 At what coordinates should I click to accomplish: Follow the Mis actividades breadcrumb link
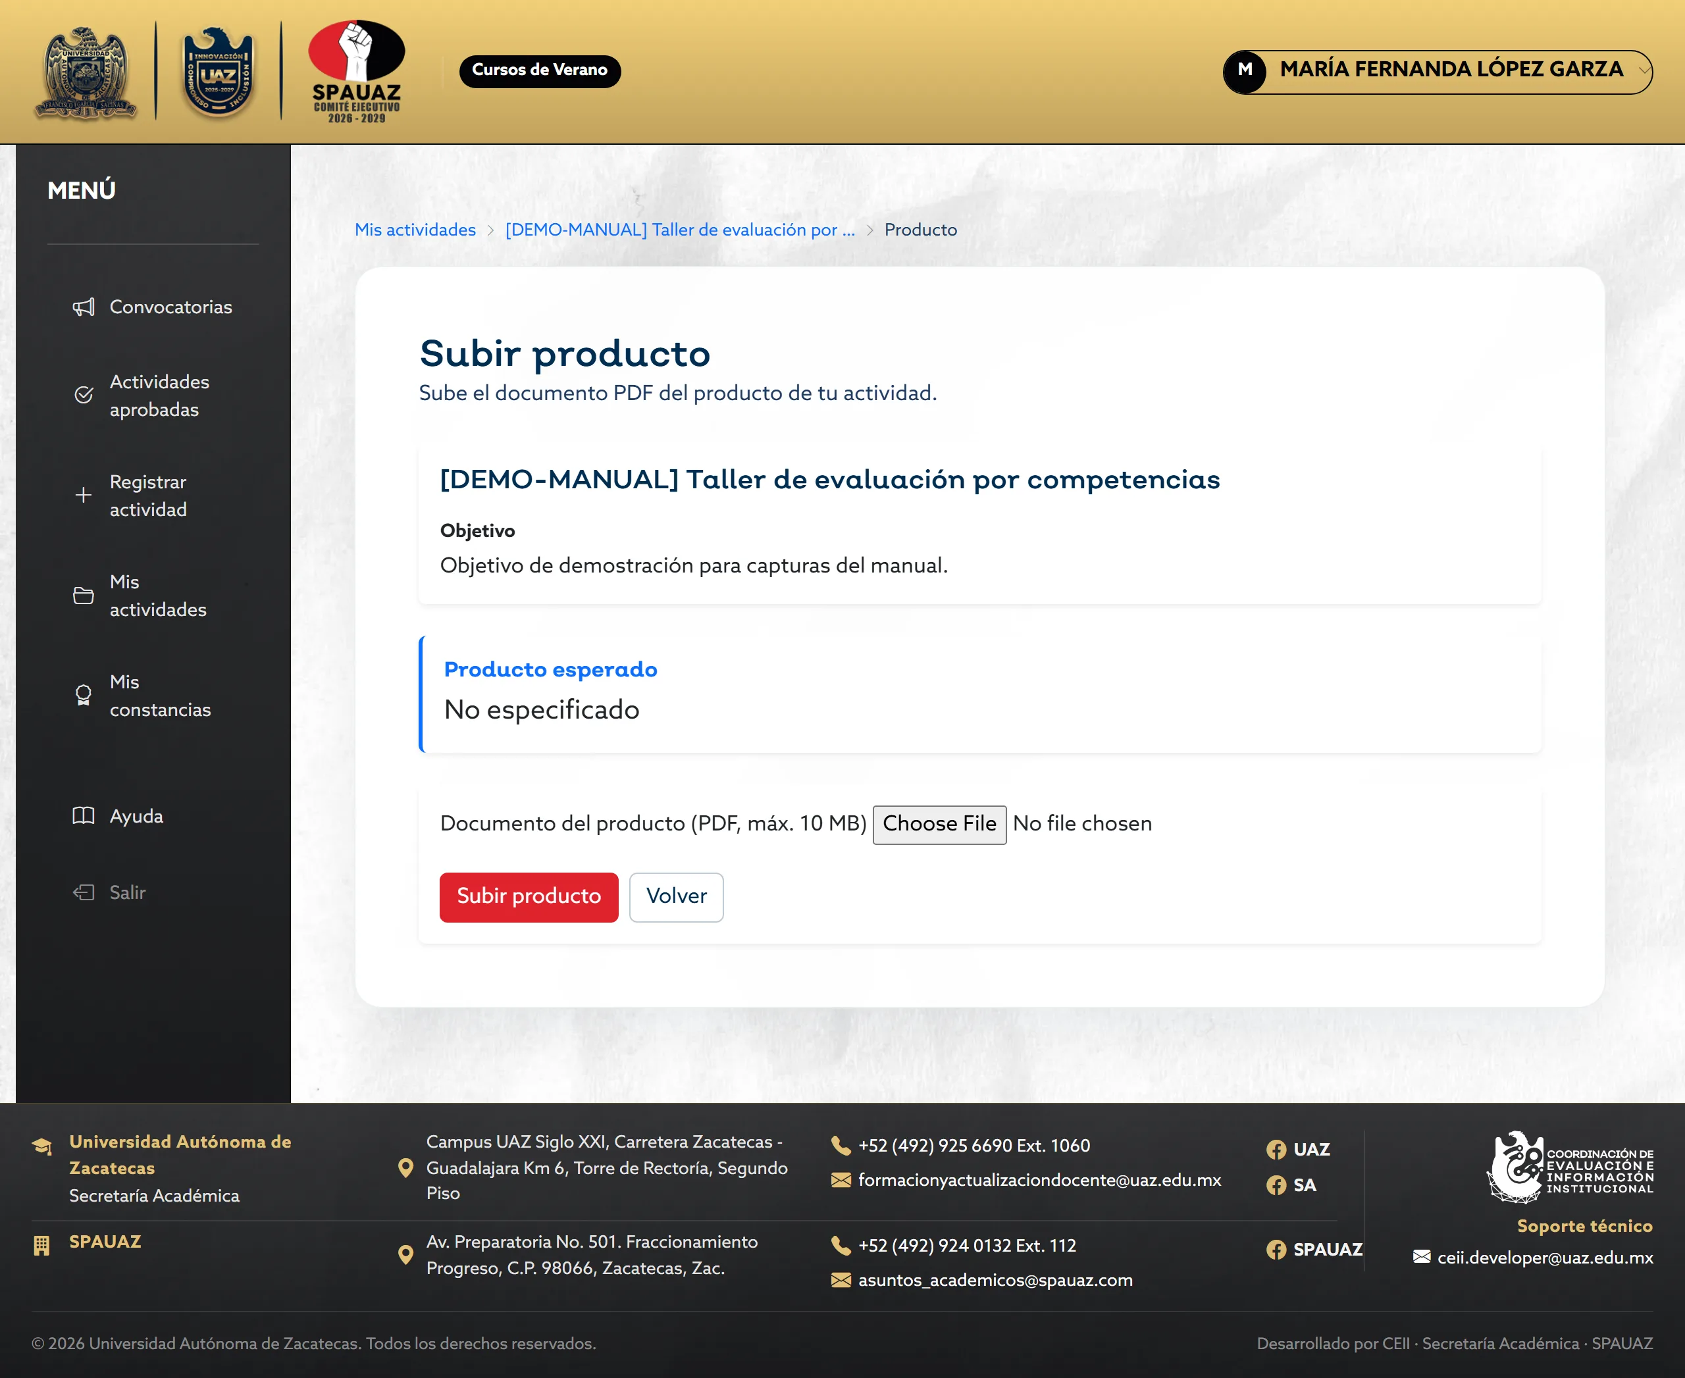pos(415,230)
